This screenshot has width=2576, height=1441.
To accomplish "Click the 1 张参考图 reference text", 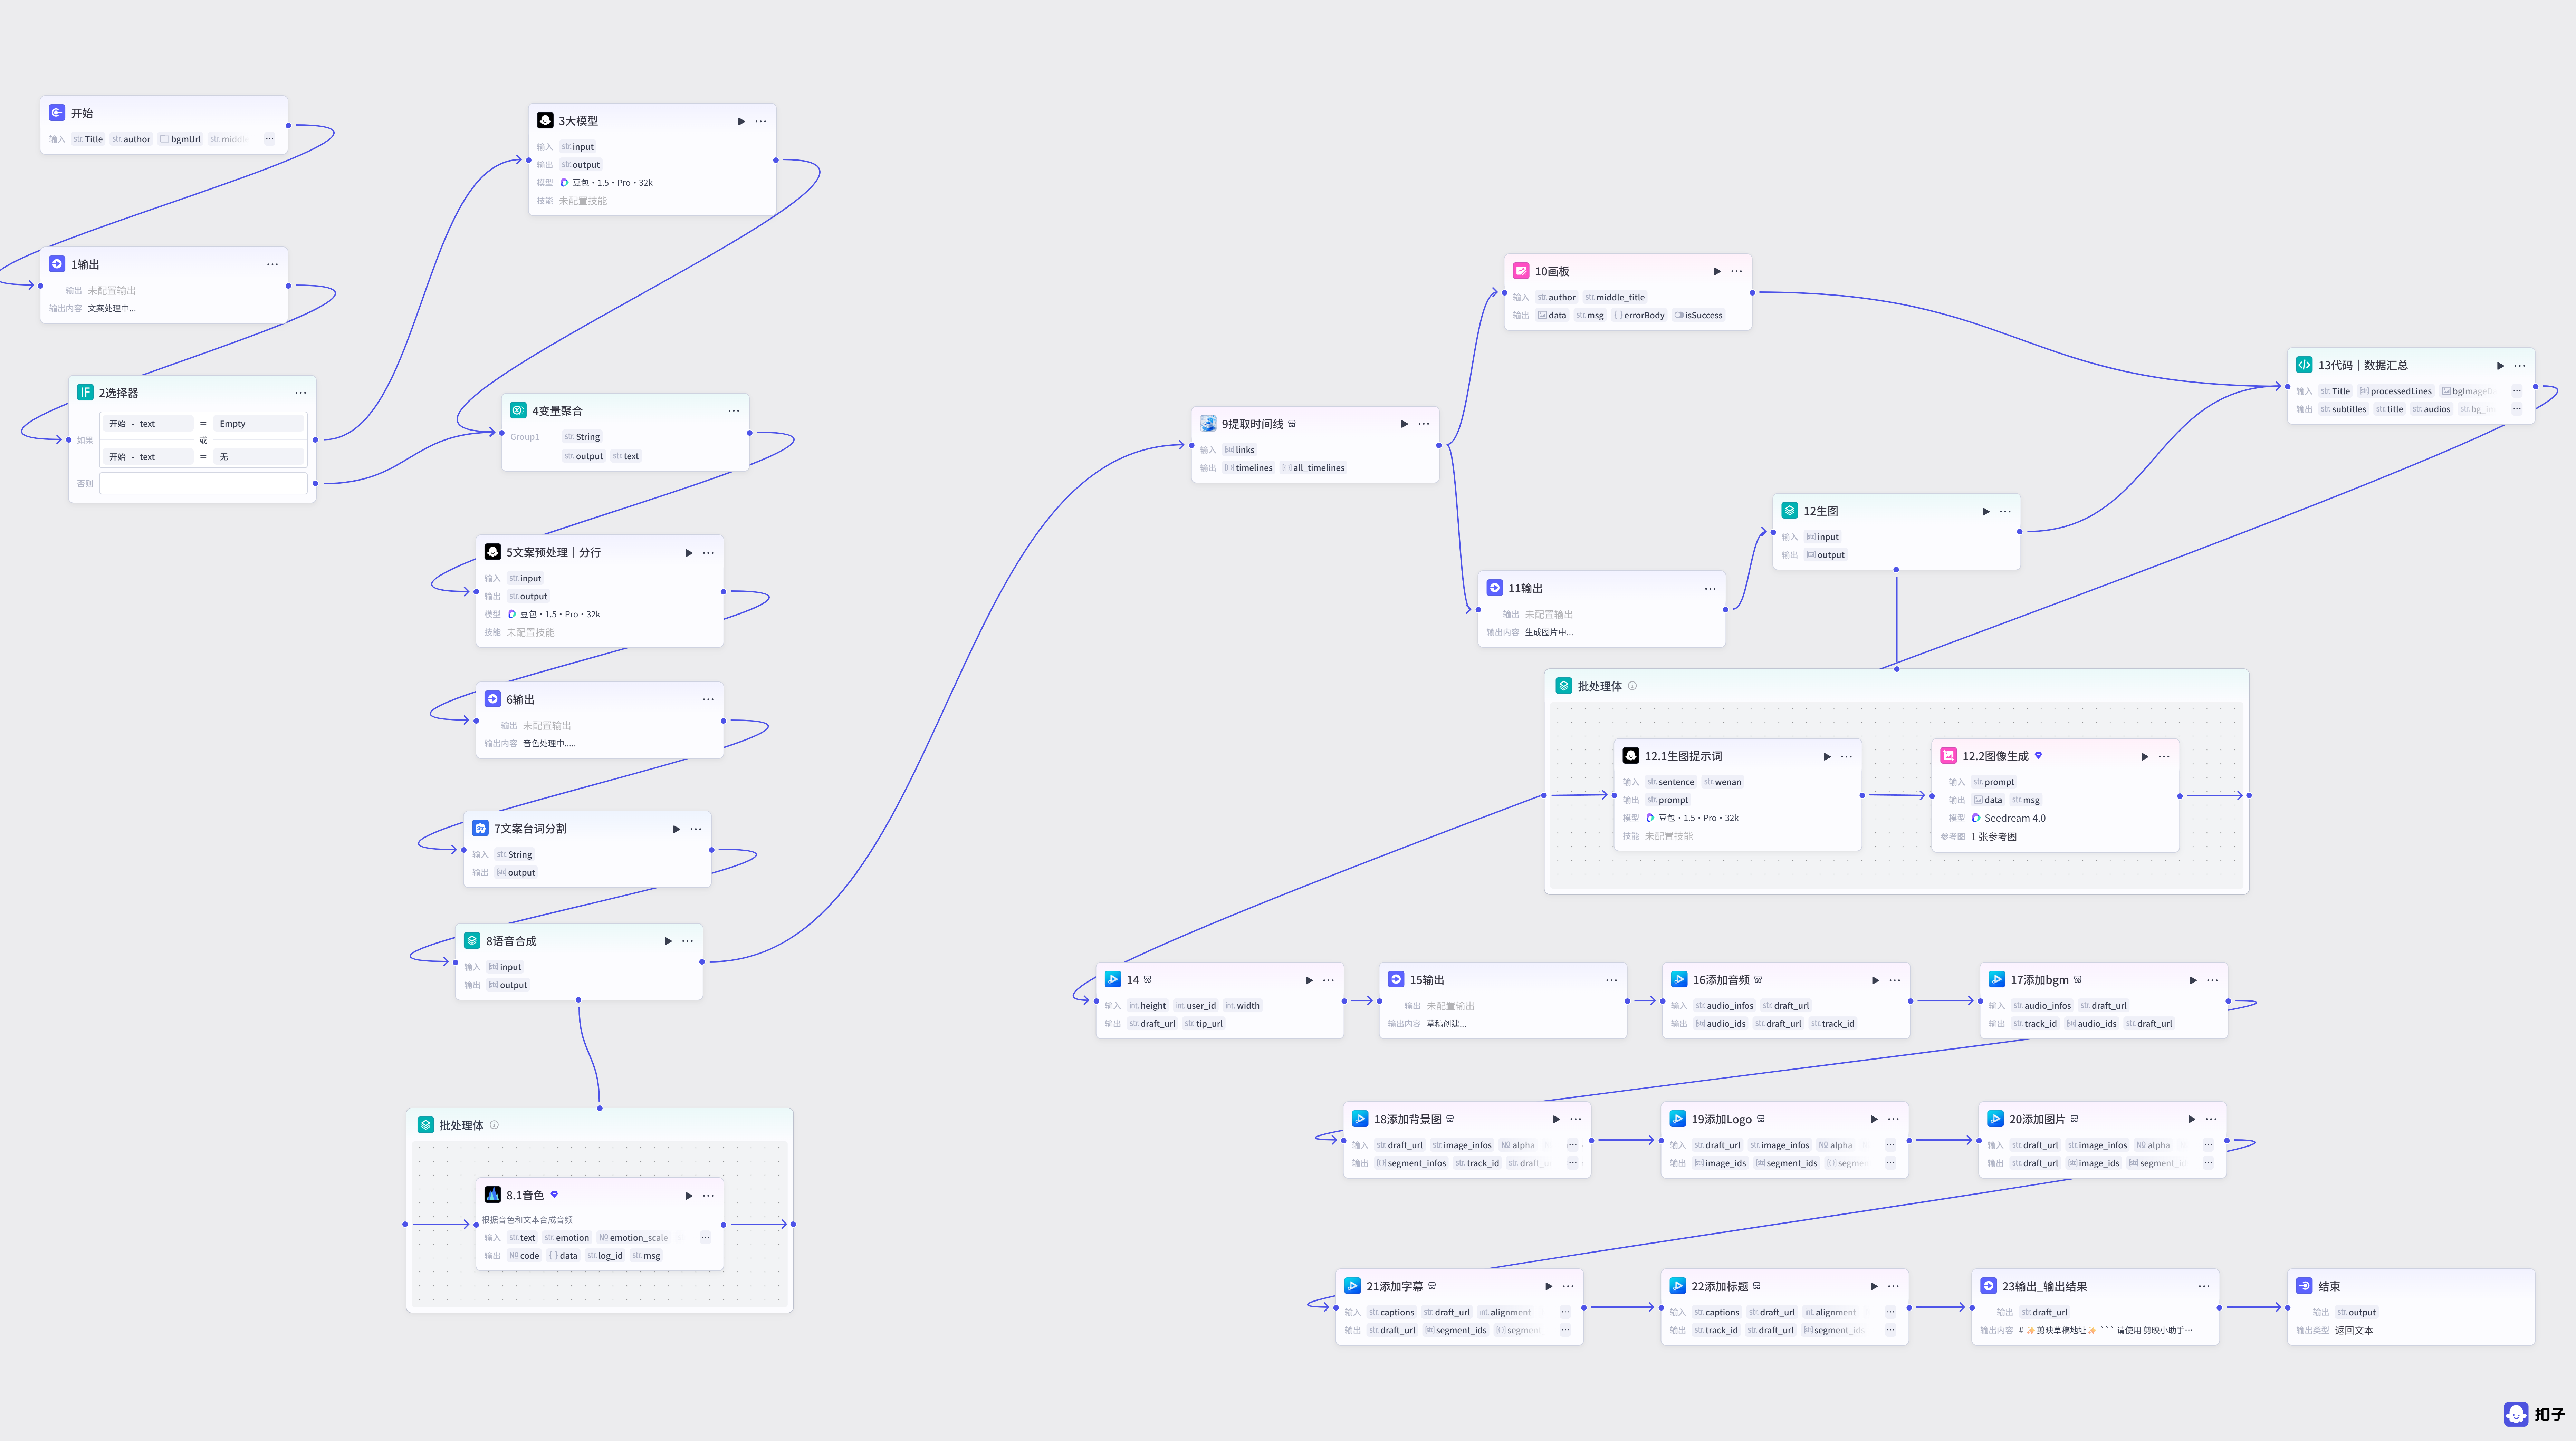I will coord(1994,836).
